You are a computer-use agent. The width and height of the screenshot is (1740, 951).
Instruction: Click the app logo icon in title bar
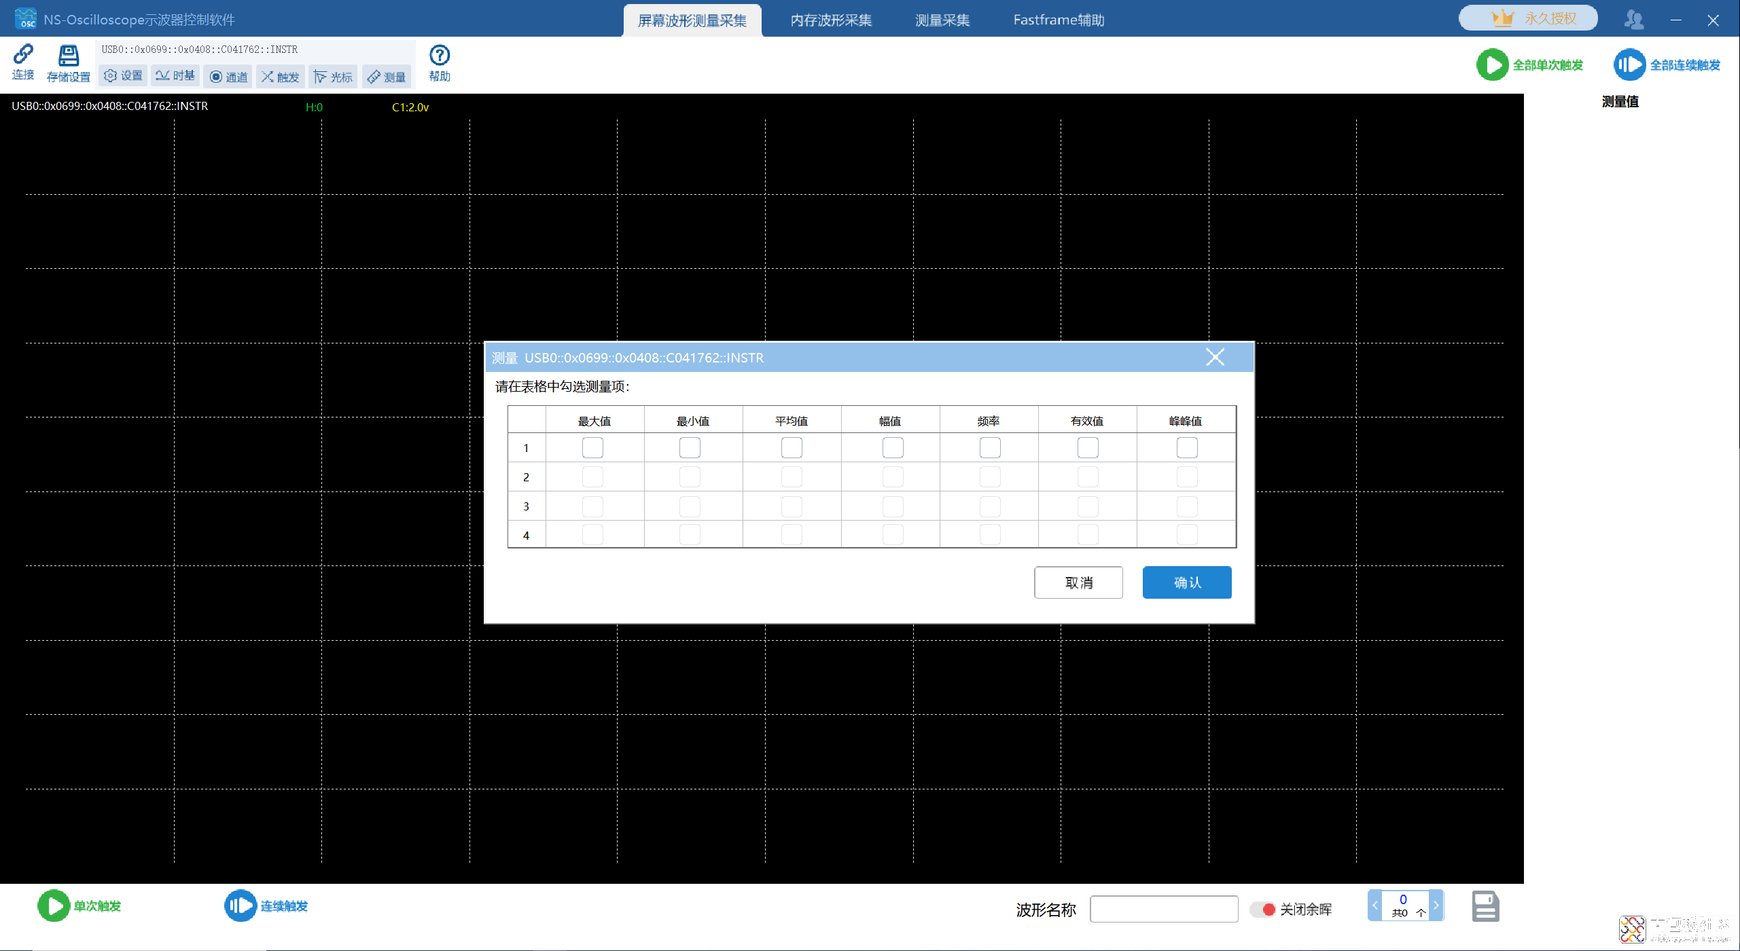25,18
